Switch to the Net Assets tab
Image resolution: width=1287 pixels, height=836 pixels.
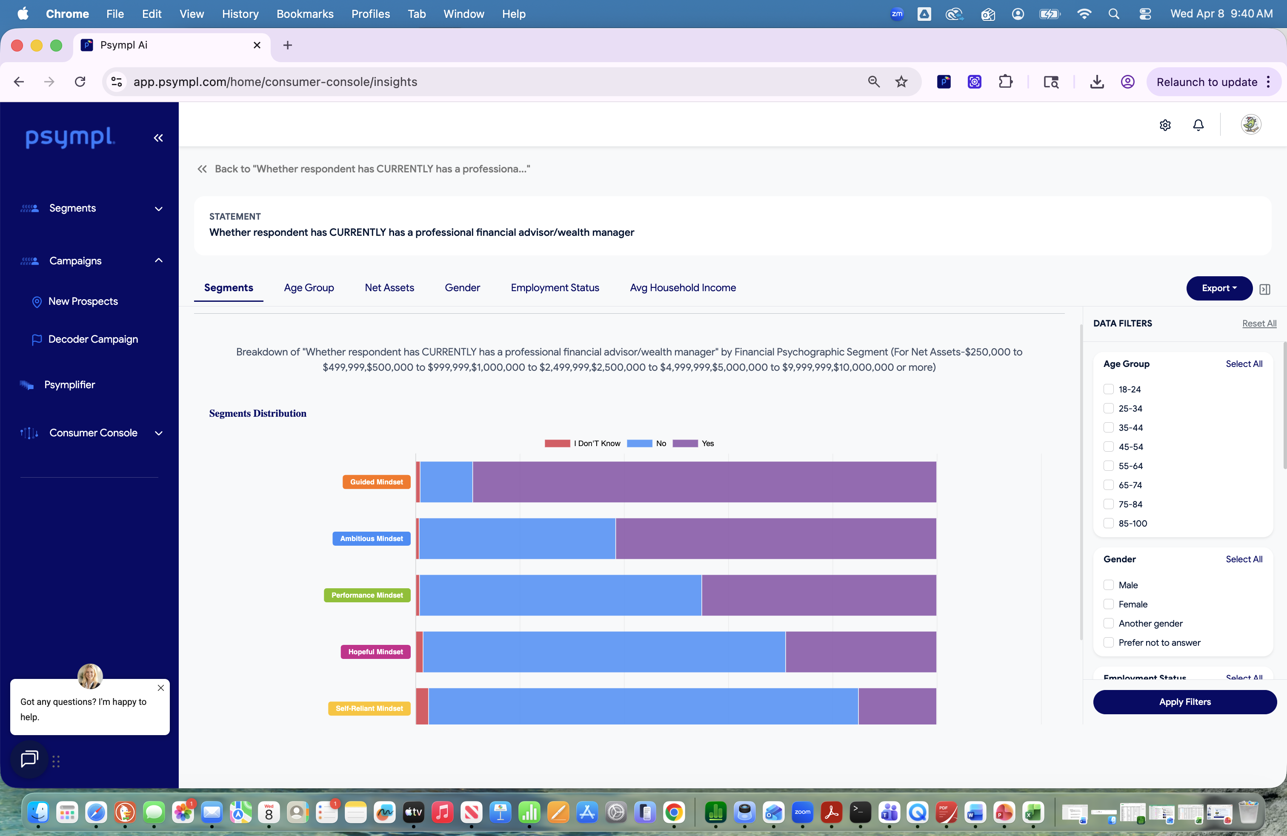tap(389, 288)
